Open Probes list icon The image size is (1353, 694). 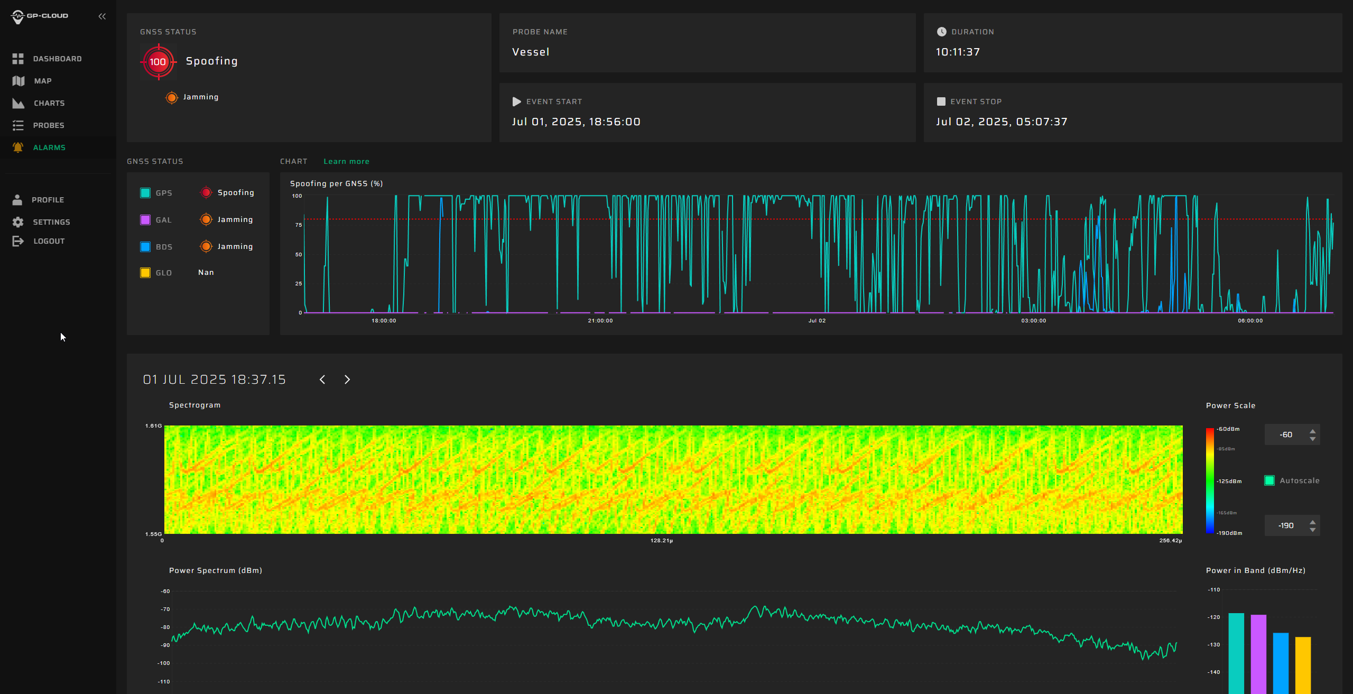click(x=18, y=125)
